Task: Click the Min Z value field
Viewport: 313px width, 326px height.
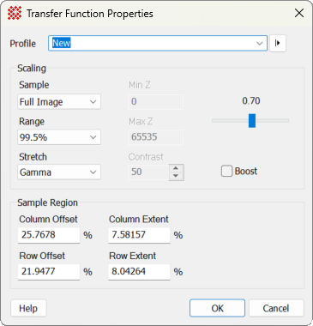Action: (x=155, y=102)
